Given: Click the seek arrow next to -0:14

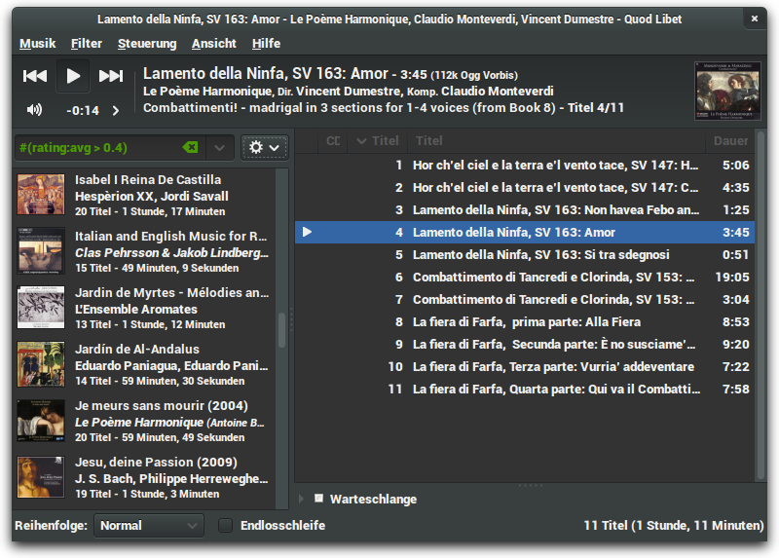Looking at the screenshot, I should click(x=115, y=110).
